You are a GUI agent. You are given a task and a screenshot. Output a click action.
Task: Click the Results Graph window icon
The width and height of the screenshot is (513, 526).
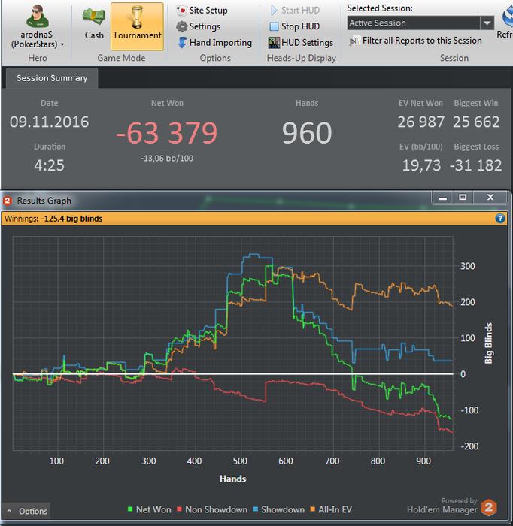[x=8, y=201]
